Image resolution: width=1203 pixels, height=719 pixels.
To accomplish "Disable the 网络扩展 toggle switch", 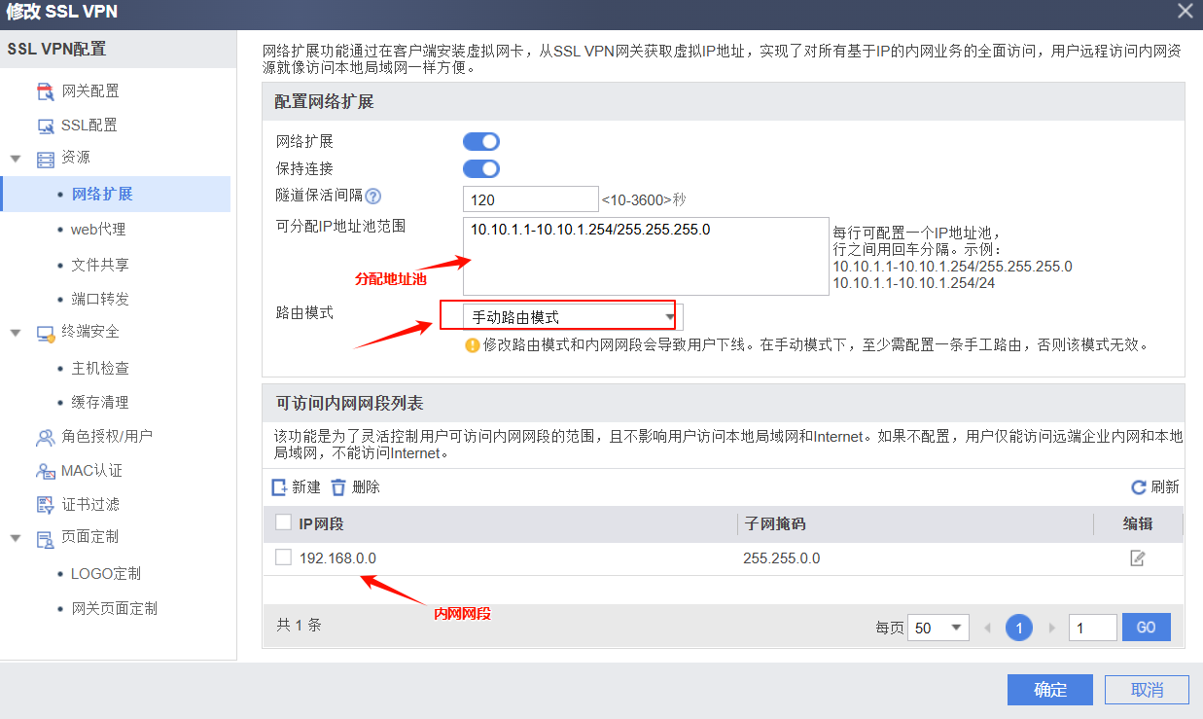I will [x=481, y=142].
